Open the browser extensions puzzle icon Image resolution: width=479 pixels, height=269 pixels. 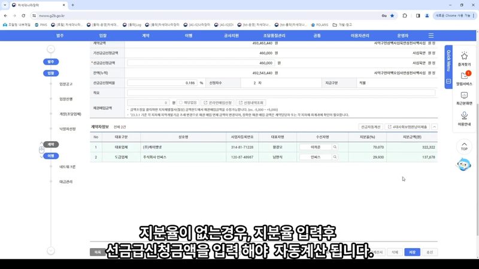click(405, 16)
